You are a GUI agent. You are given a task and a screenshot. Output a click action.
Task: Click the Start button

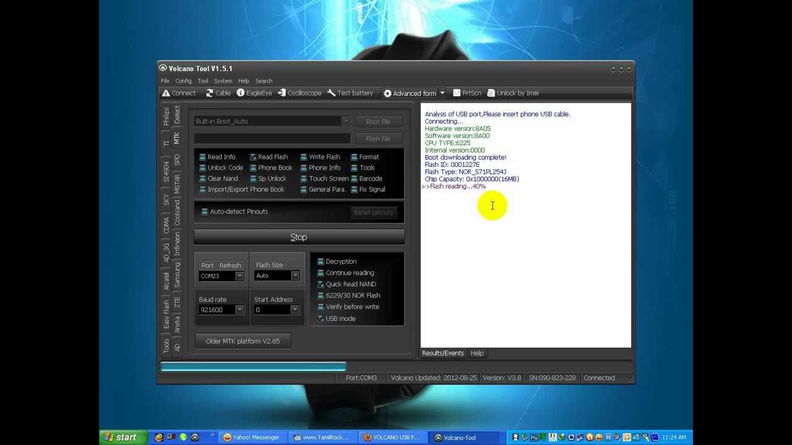pyautogui.click(x=123, y=438)
